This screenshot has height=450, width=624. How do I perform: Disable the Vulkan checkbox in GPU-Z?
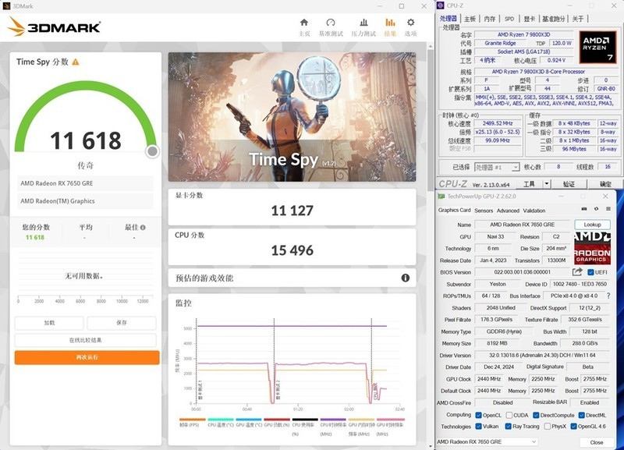479,427
